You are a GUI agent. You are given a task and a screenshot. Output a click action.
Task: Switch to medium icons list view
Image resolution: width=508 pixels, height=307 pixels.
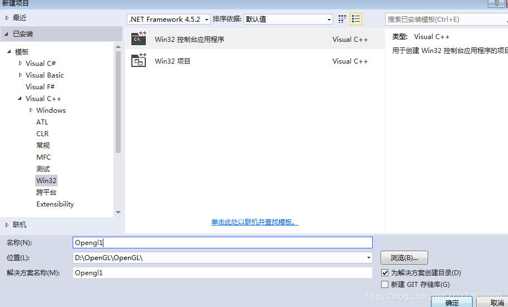[356, 19]
